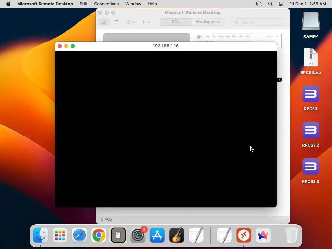The height and width of the screenshot is (249, 332).
Task: Click the green full screen button of 192.168.1.16 window
Action: tap(73, 46)
